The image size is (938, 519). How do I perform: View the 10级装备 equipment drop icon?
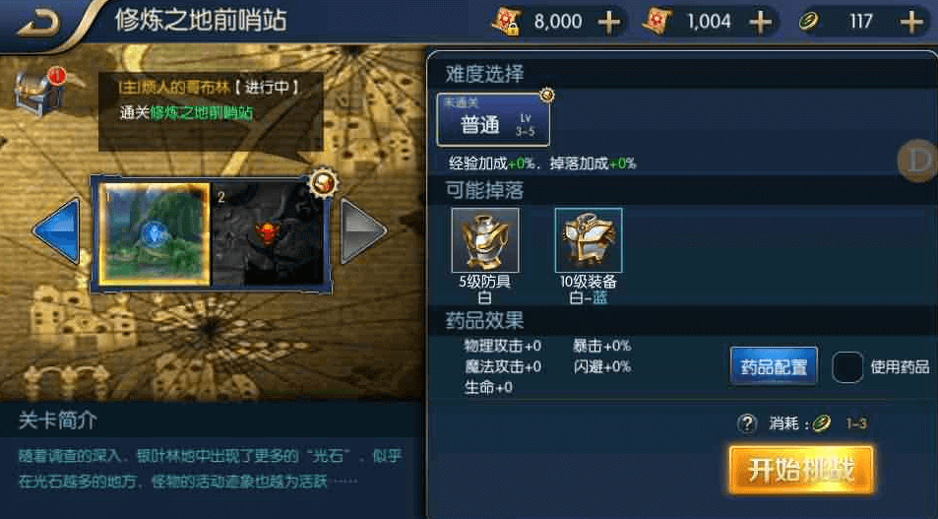[x=589, y=240]
